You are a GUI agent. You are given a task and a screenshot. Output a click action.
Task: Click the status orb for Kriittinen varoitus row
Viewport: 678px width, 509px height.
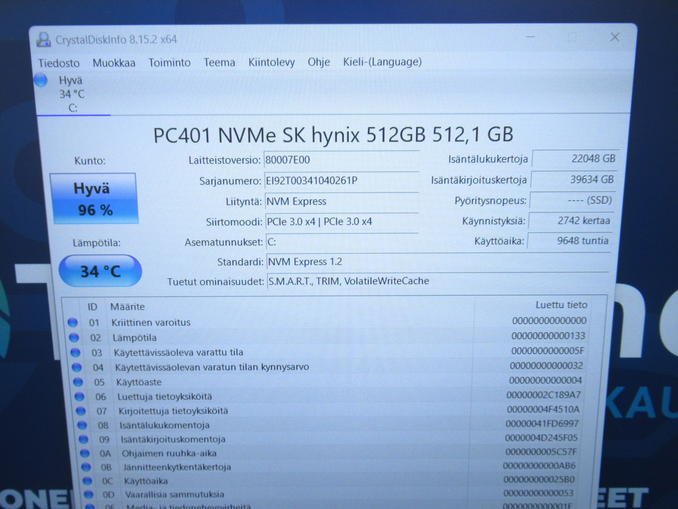(x=73, y=322)
